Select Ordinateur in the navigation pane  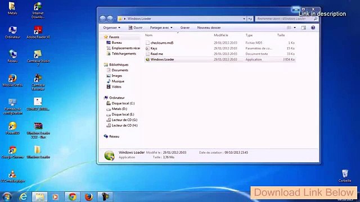[117, 98]
